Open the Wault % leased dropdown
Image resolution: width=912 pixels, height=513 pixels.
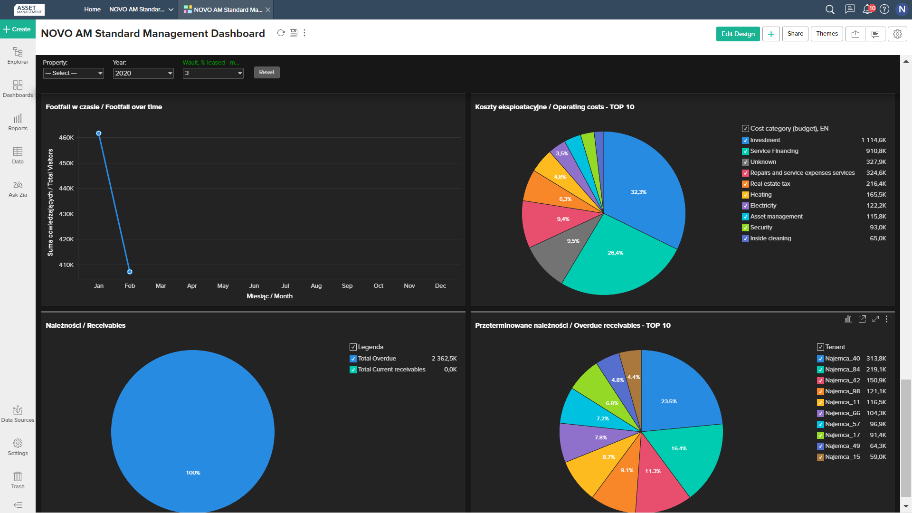pos(213,73)
